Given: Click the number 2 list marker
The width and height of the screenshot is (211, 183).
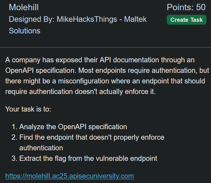Looking at the screenshot, I should point(14,137).
